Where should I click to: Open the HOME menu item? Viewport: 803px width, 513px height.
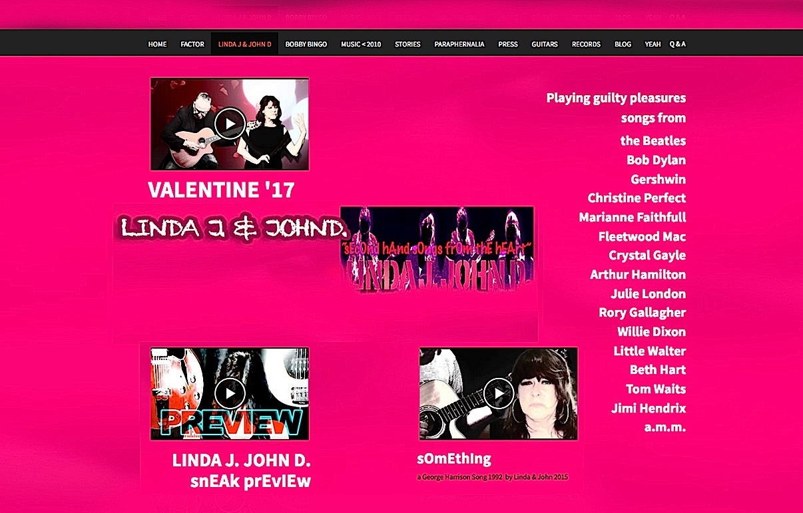pos(158,45)
